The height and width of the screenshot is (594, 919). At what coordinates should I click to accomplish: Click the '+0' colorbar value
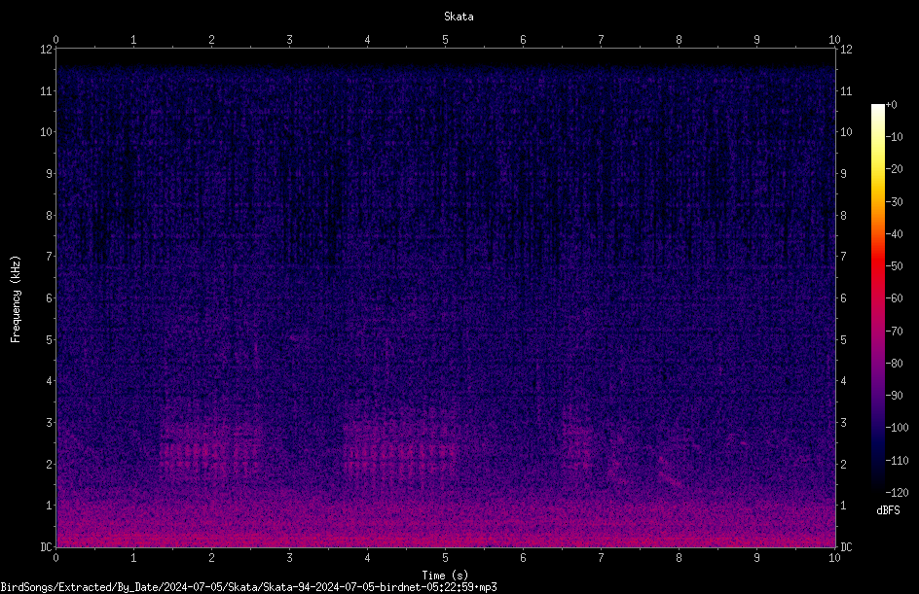pyautogui.click(x=891, y=105)
